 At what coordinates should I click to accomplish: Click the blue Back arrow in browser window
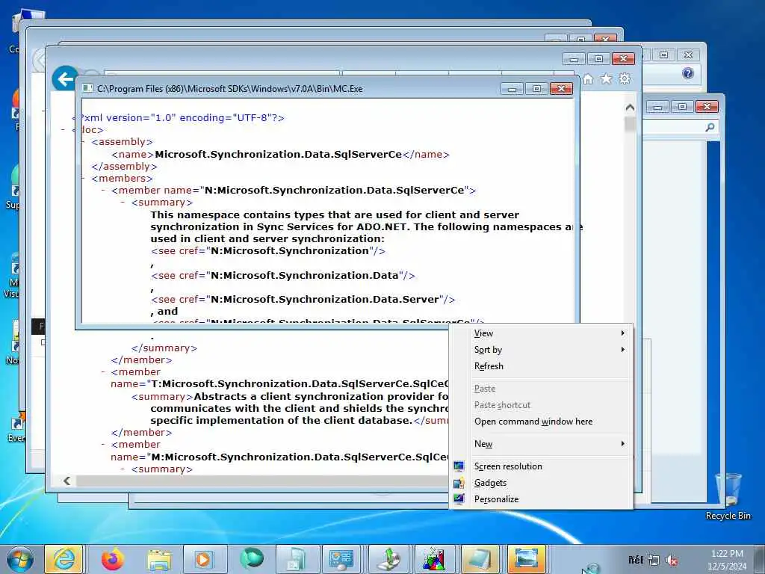coord(64,78)
